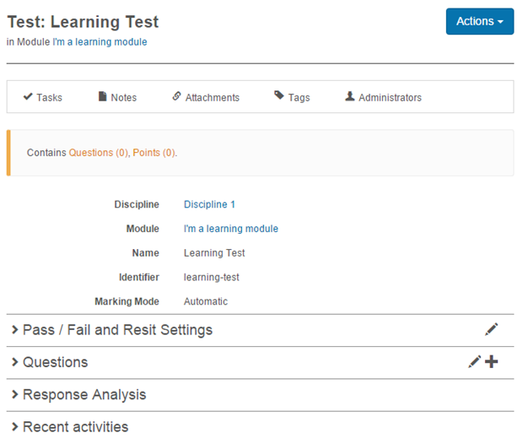Expand the Recent activities section

(x=75, y=426)
